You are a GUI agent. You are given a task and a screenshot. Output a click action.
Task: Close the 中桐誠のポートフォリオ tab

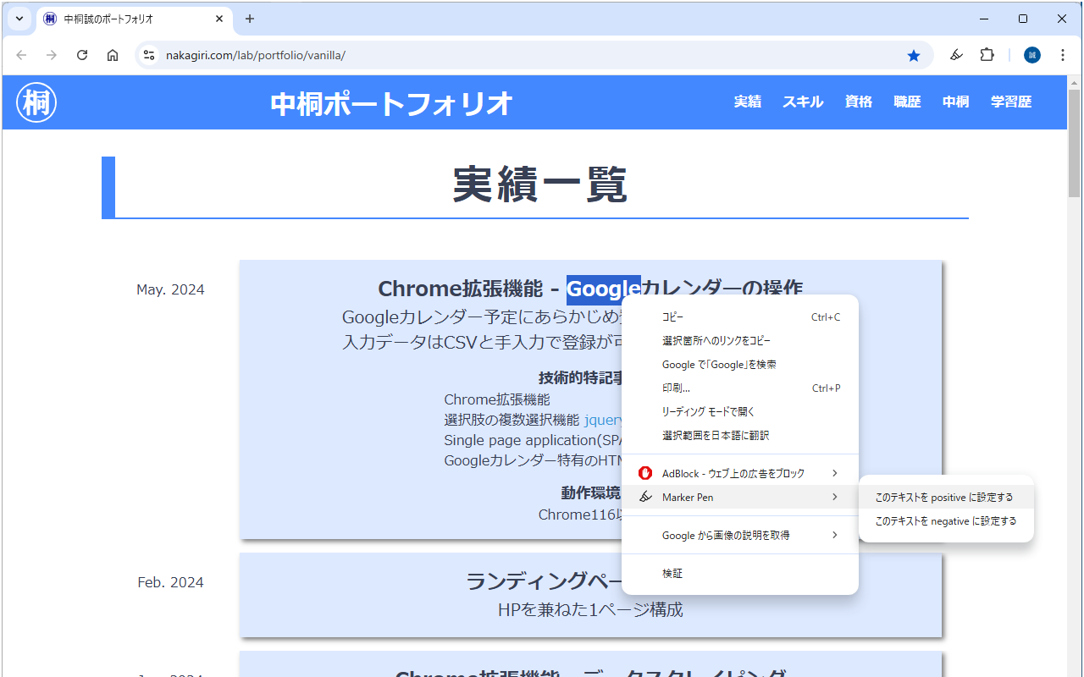click(219, 19)
